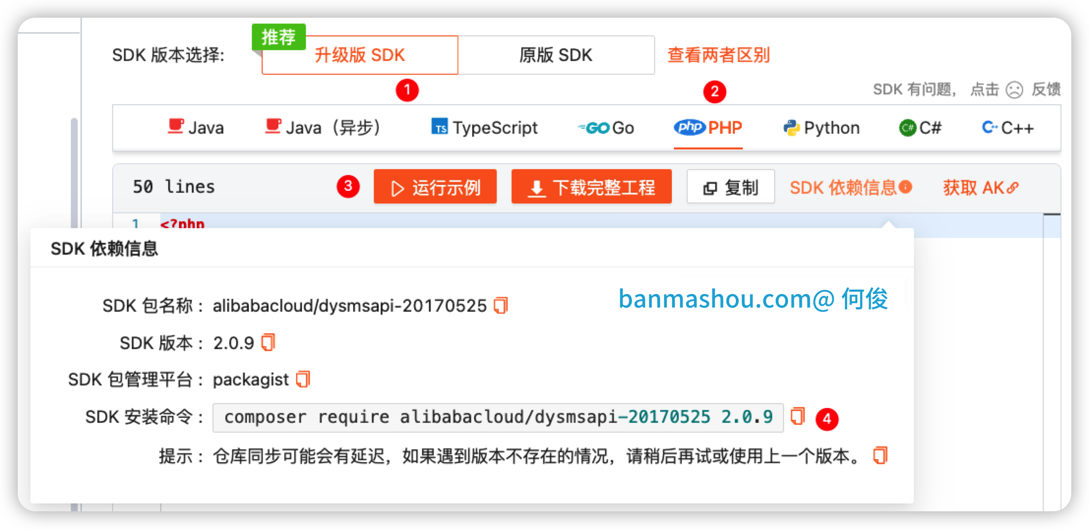Click the "2.0.9" SDK version value
The height and width of the screenshot is (529, 1089).
tap(234, 343)
